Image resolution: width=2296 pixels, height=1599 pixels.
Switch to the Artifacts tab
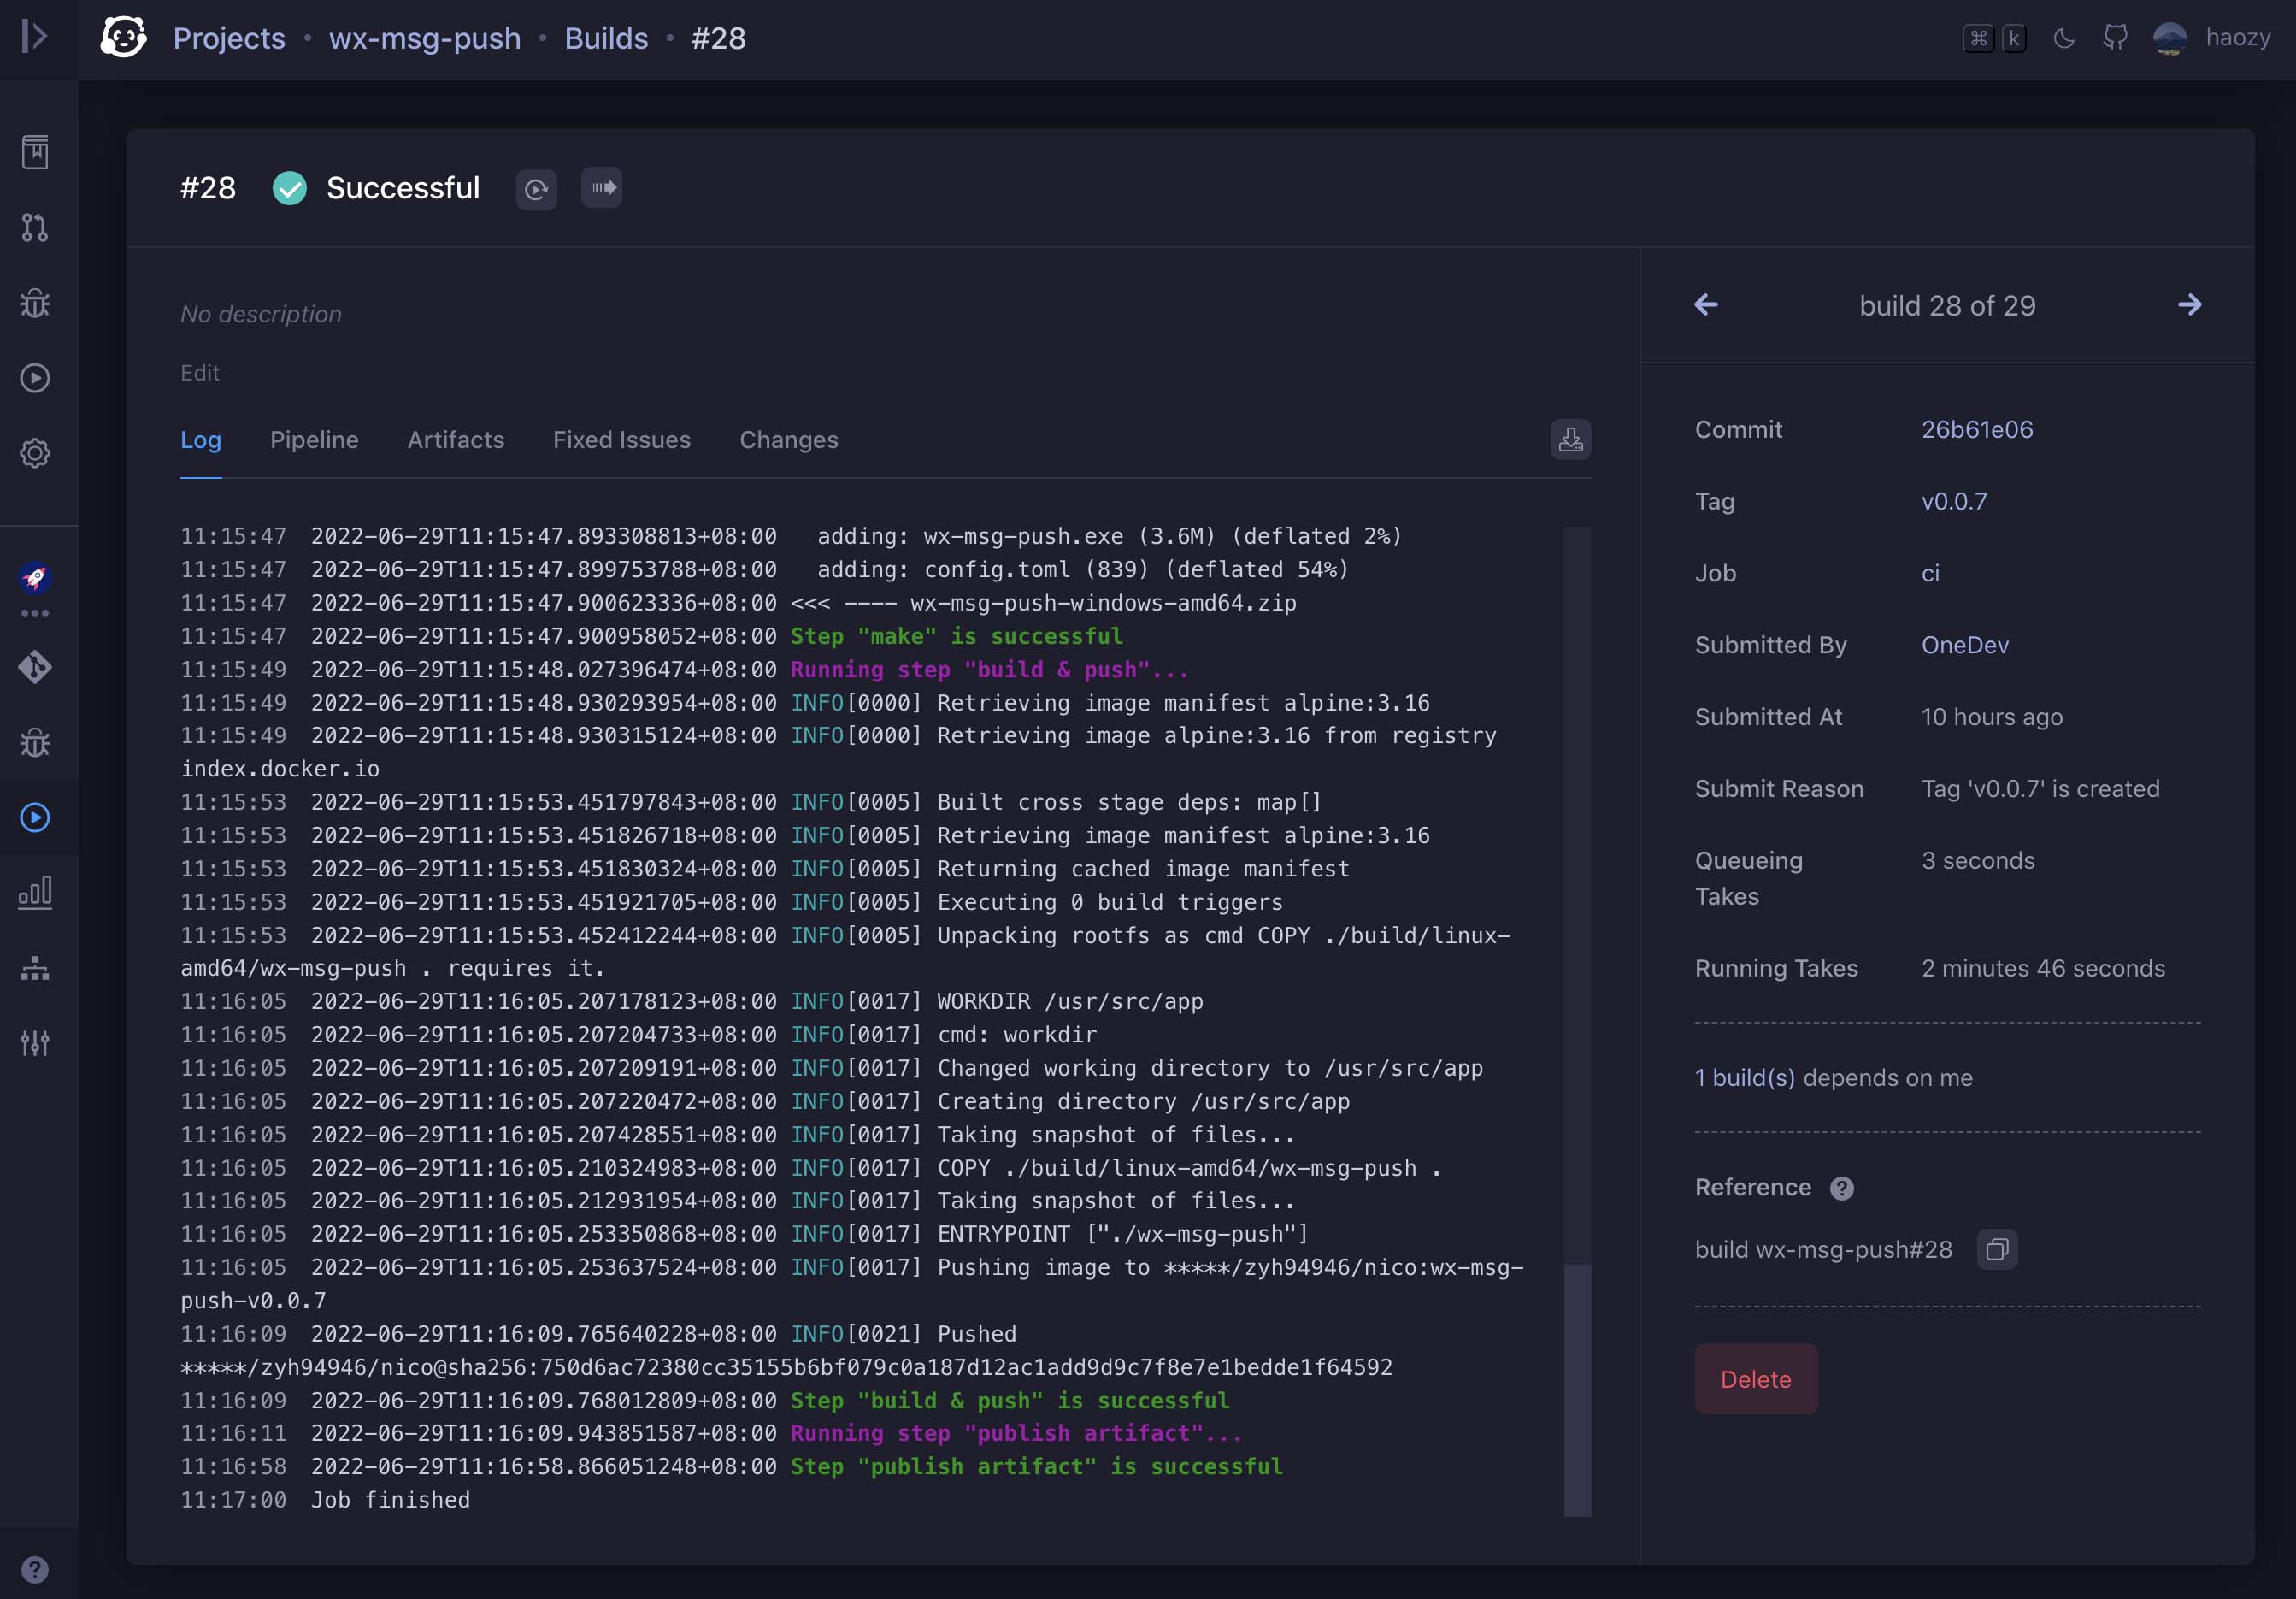pyautogui.click(x=456, y=440)
